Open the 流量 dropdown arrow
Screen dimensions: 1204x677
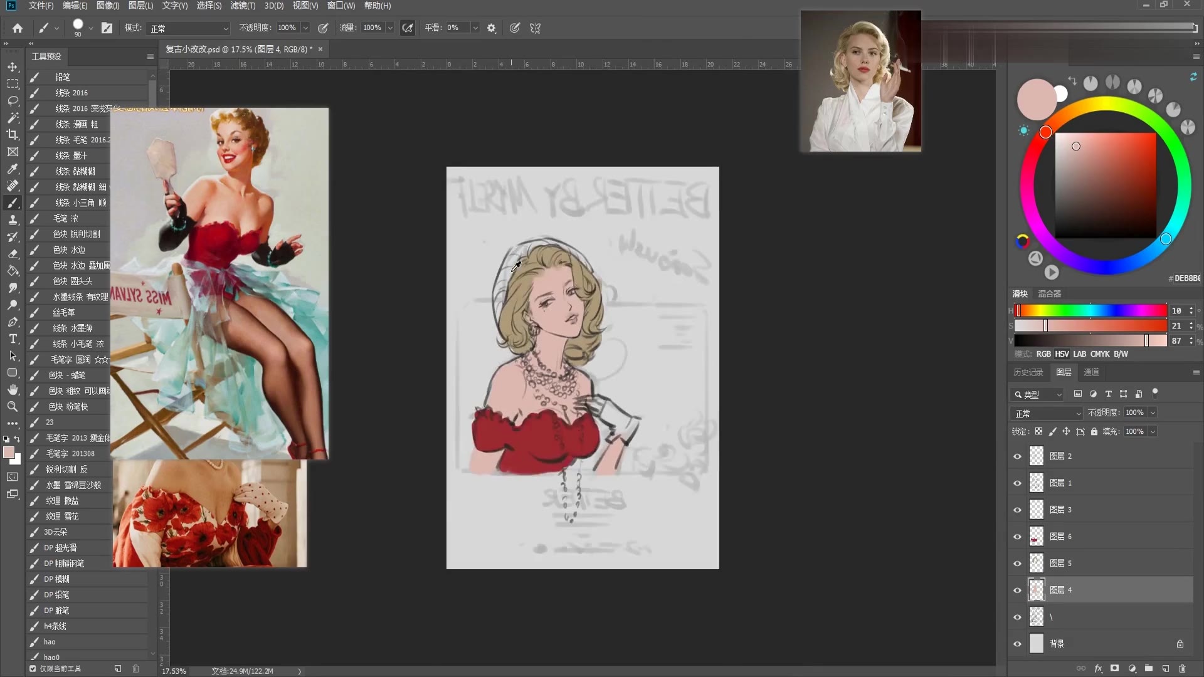tap(390, 28)
